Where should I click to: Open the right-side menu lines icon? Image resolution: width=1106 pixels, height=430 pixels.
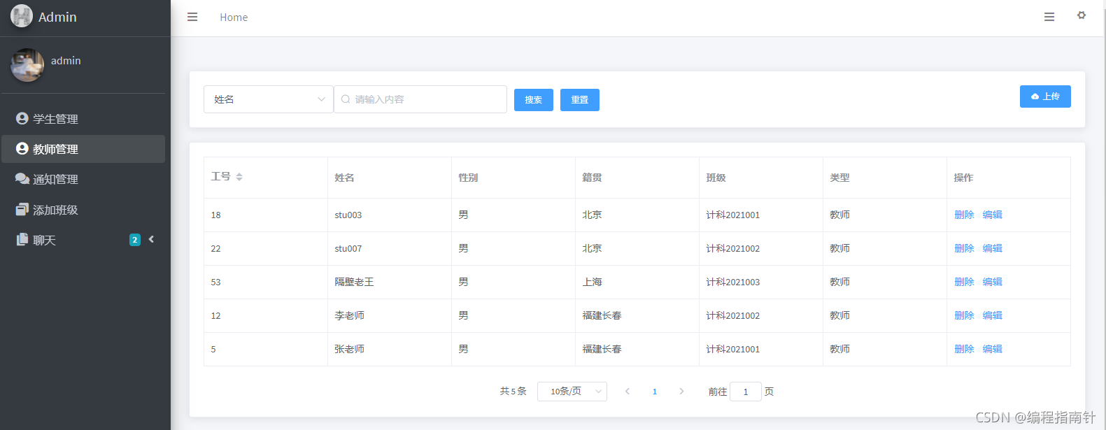click(x=1049, y=17)
